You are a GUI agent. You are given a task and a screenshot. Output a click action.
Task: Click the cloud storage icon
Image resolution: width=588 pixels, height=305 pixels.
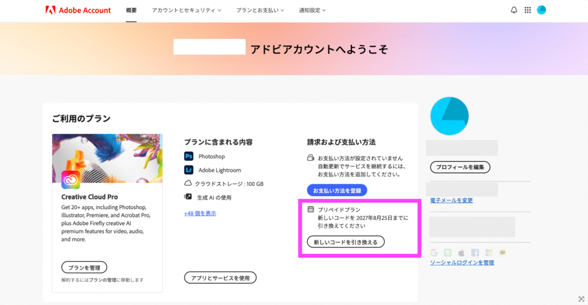(188, 183)
